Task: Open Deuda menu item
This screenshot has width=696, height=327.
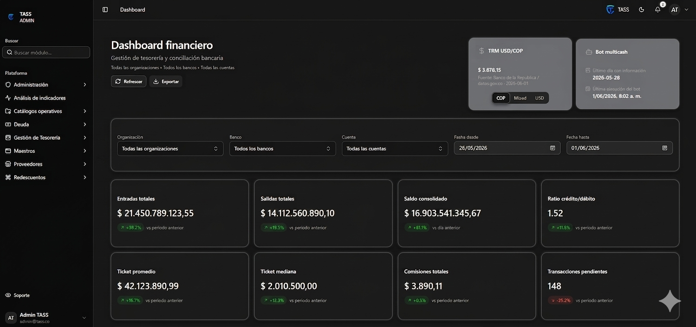Action: (46, 124)
